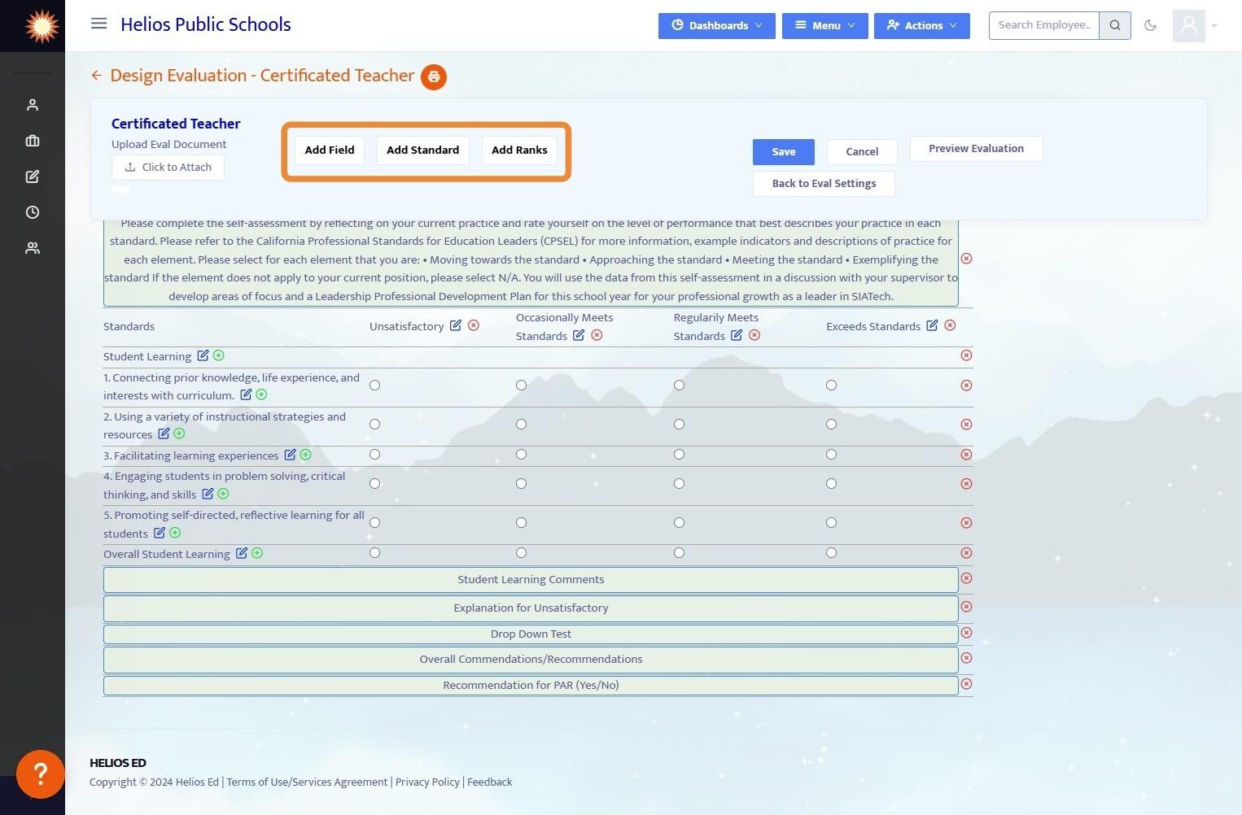This screenshot has width=1242, height=815.
Task: Edit the Promoting self-directed learning item
Action: 160,533
